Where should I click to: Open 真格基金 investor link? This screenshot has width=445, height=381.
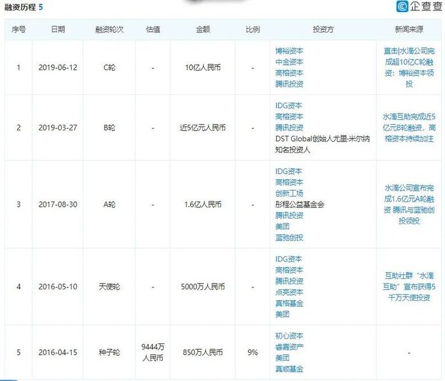289,303
